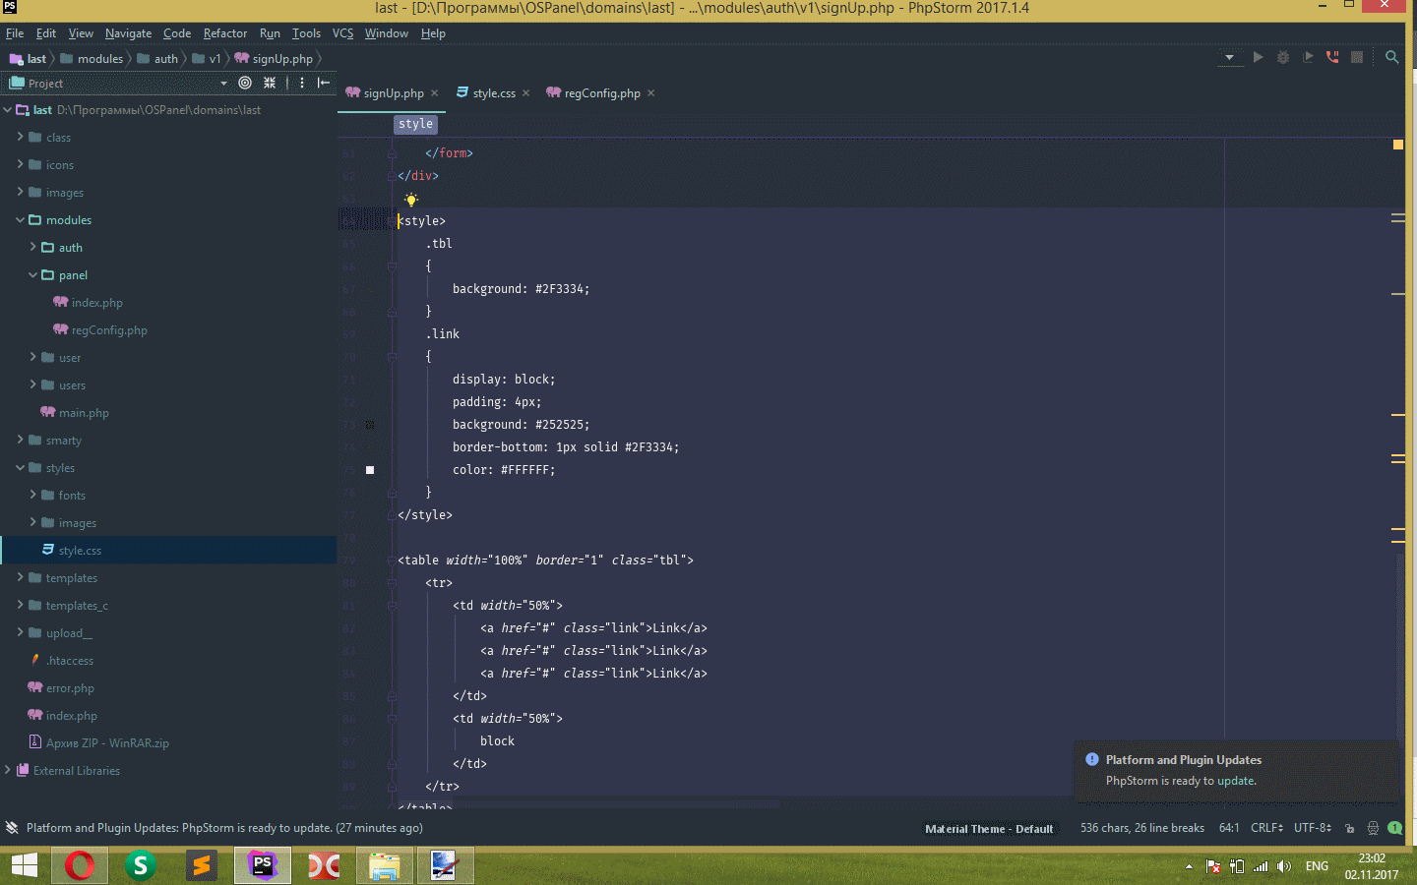Switch to the regConfig.php editor tab
Viewport: 1417px width, 885px height.
point(601,93)
